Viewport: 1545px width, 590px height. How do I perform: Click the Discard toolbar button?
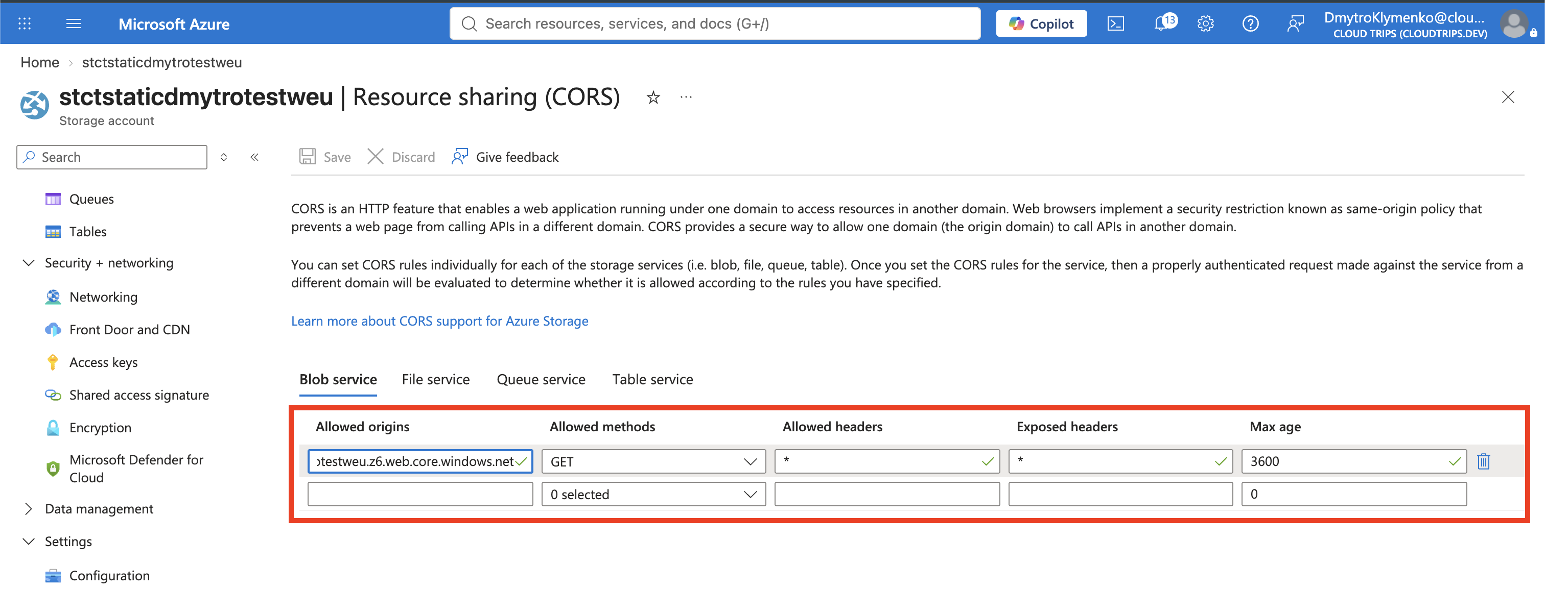(x=401, y=157)
